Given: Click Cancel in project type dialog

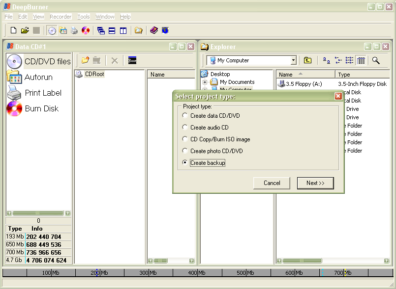Looking at the screenshot, I should pyautogui.click(x=272, y=183).
